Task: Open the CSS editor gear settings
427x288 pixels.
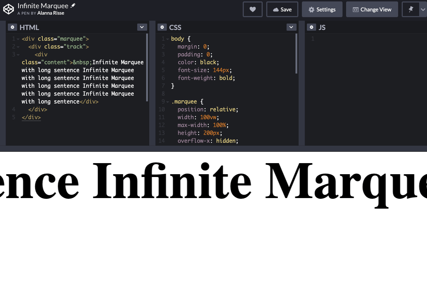Action: tap(162, 27)
